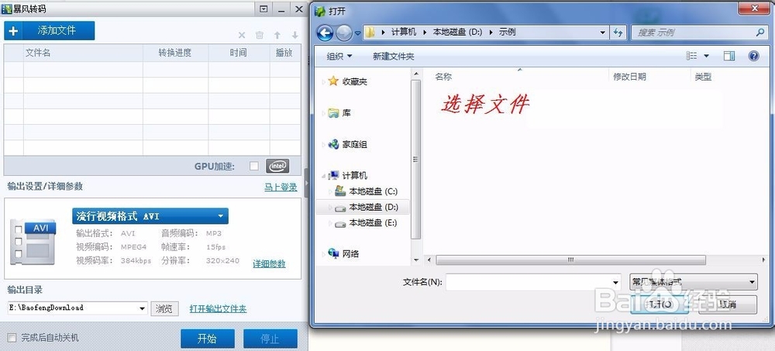Enable the GPU加速 checkbox
The height and width of the screenshot is (351, 775).
pyautogui.click(x=254, y=166)
